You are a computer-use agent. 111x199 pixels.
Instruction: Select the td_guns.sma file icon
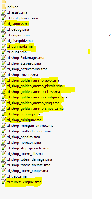[4, 52]
